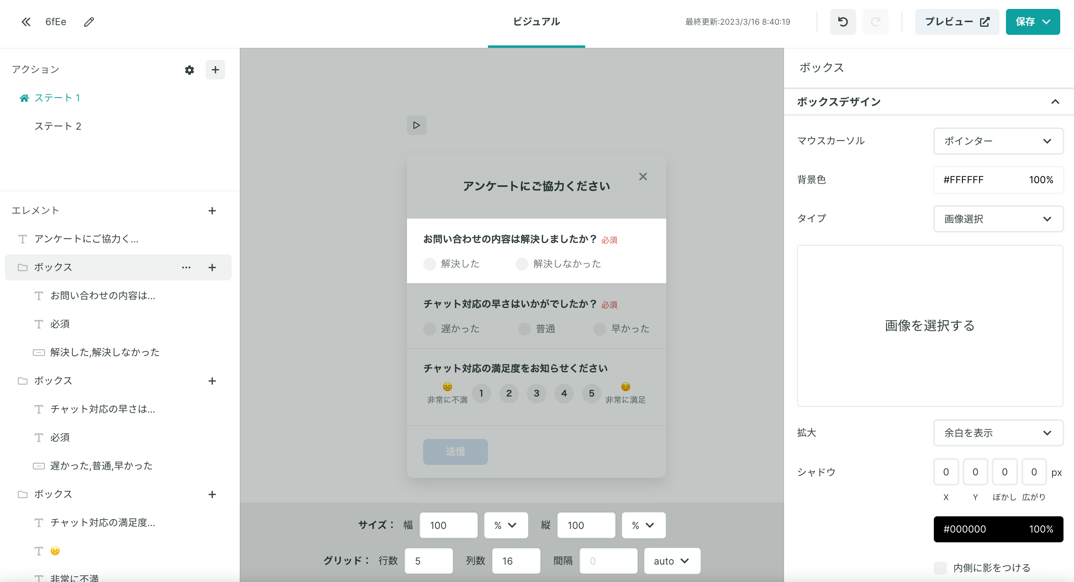Select the チャット対応の早さは... element
This screenshot has height=582, width=1074.
pos(102,409)
